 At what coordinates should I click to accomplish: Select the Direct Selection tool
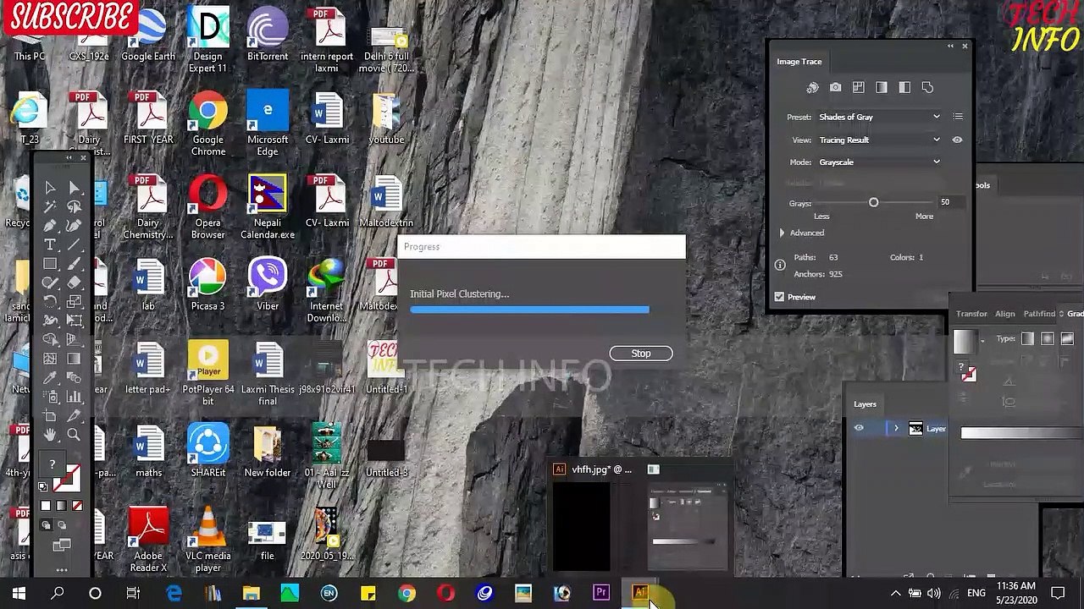point(74,188)
